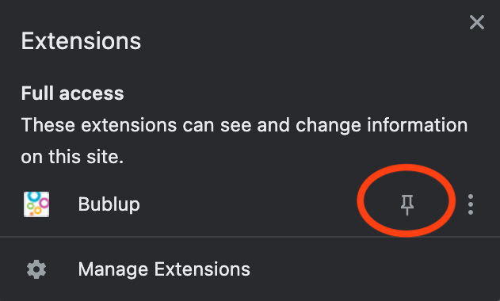
Task: Click the "on this site." description line
Action: click(72, 157)
